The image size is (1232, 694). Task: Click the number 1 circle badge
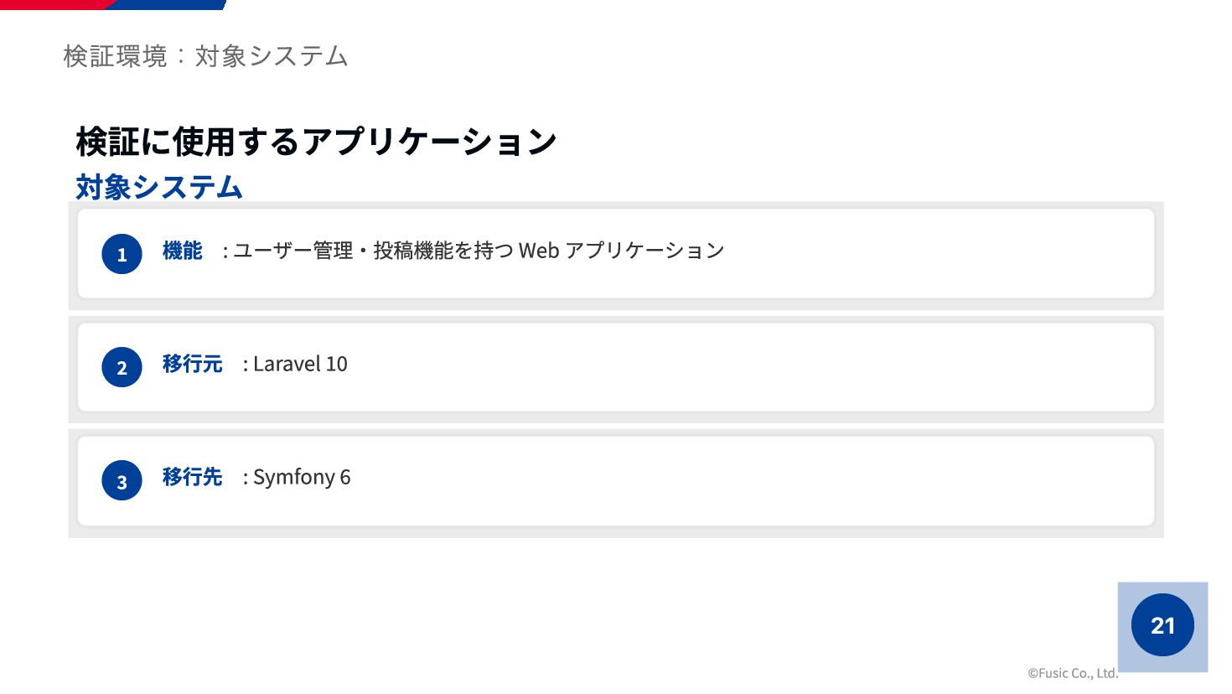coord(122,254)
